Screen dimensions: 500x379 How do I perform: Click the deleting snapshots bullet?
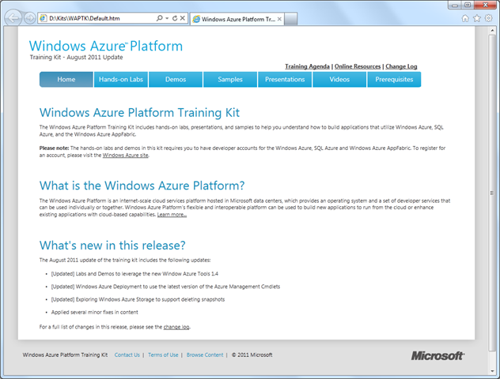(138, 299)
